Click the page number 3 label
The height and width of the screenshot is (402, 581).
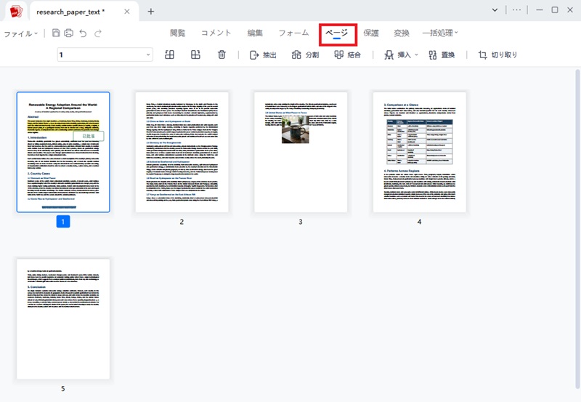(x=301, y=222)
